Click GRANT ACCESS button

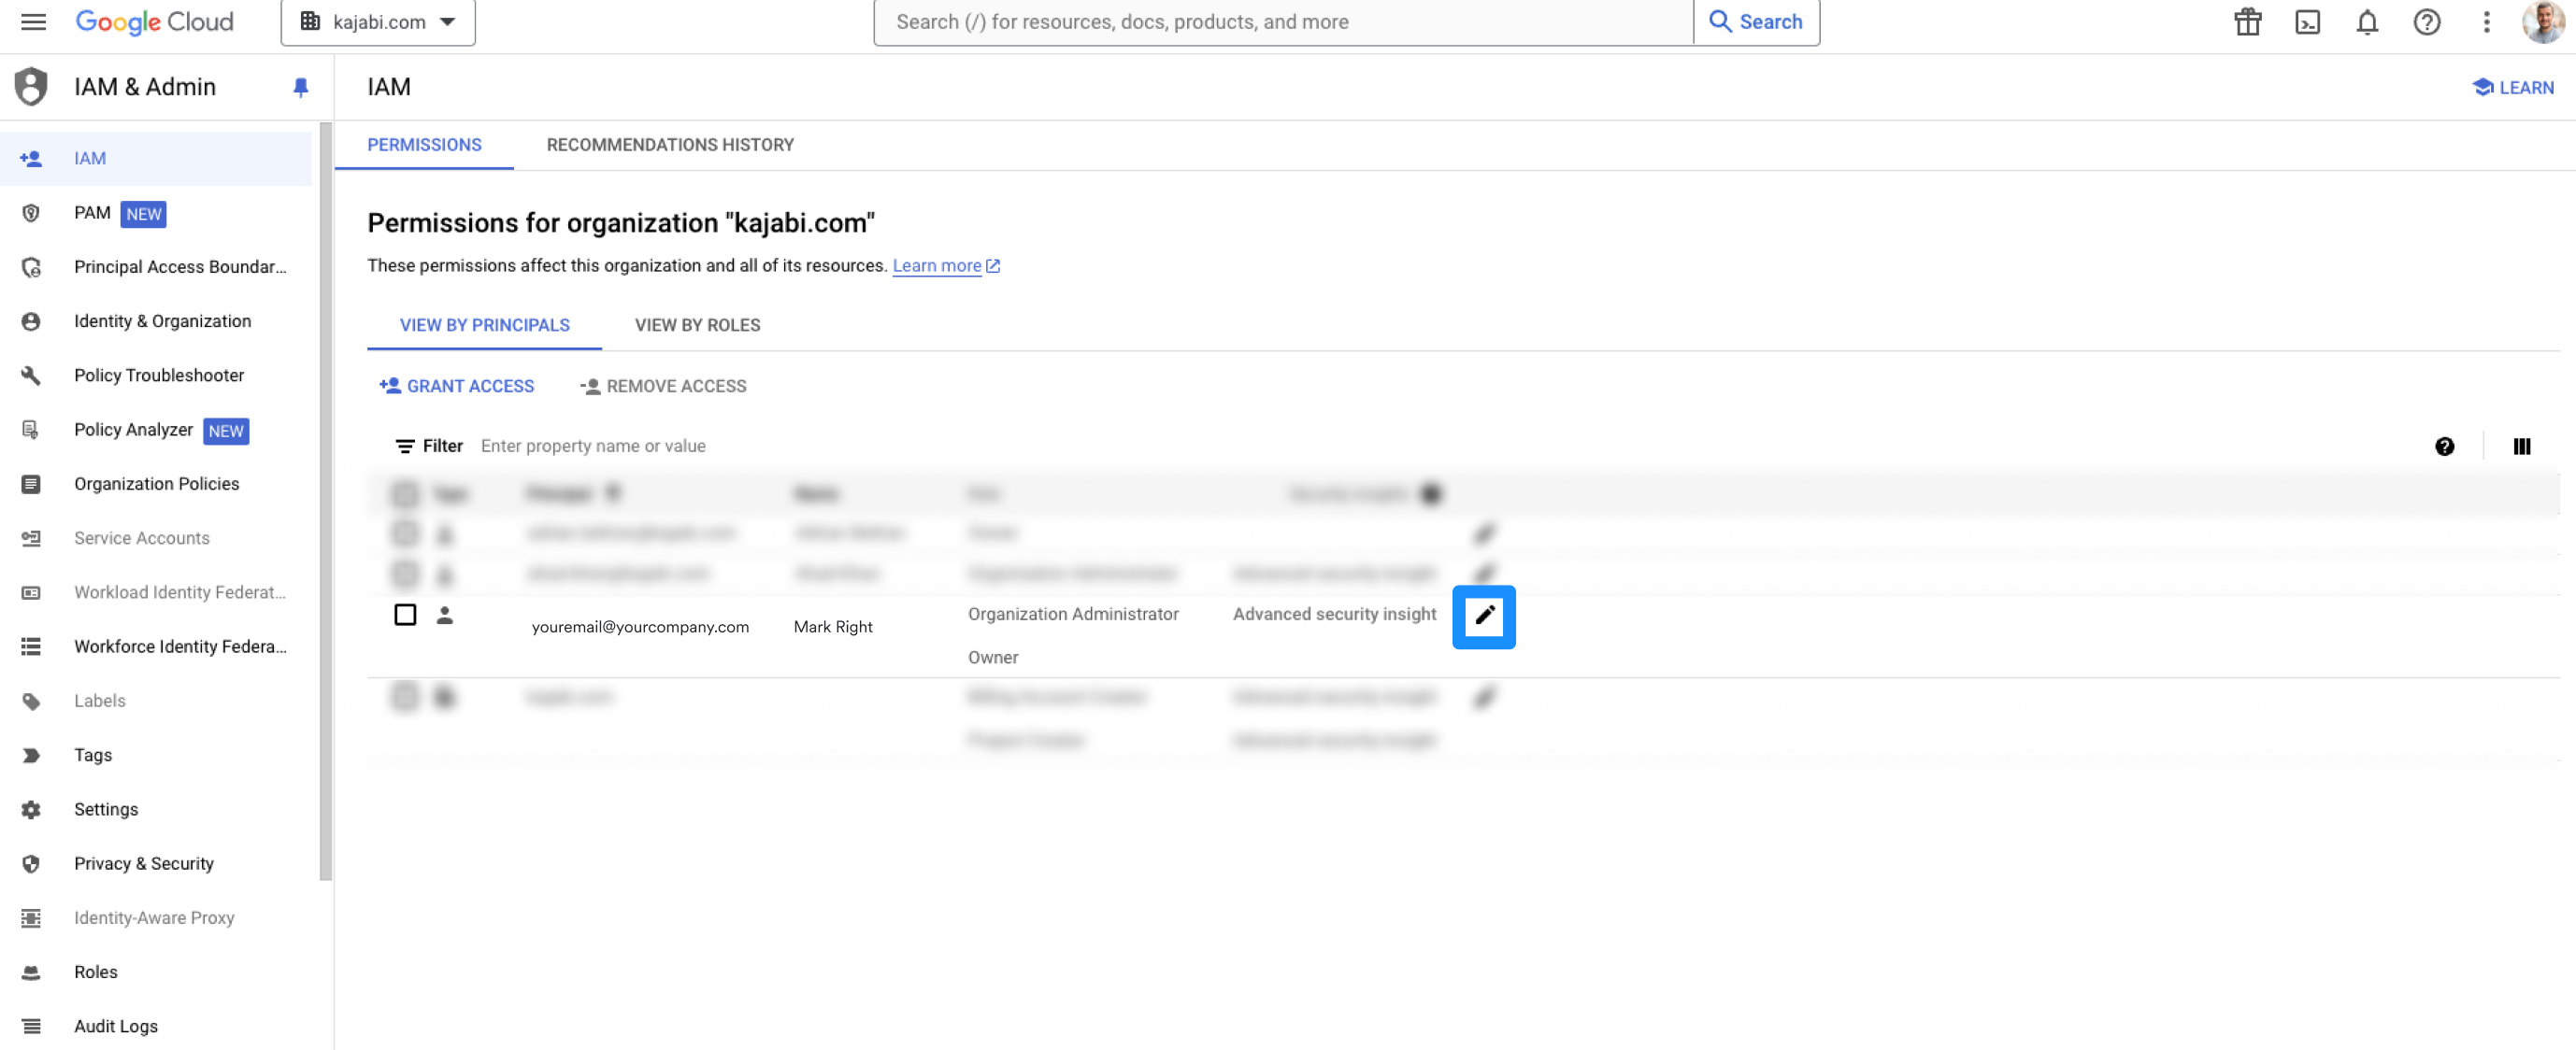(x=457, y=387)
